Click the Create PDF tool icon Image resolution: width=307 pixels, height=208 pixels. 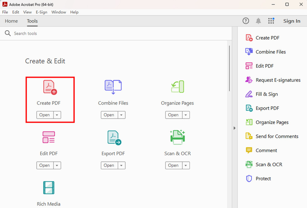[x=50, y=87]
